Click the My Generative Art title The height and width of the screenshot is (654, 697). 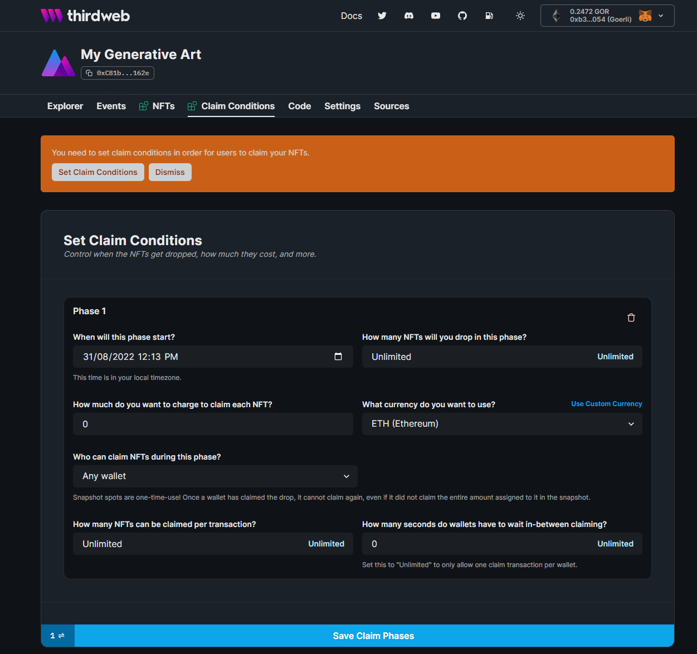click(141, 54)
